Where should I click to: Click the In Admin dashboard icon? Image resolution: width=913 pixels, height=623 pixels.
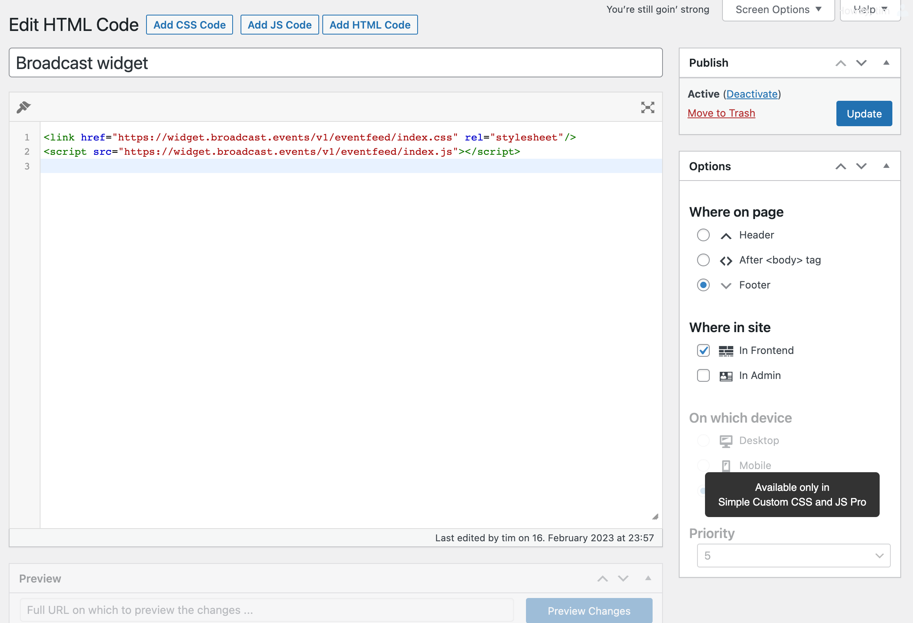click(726, 376)
